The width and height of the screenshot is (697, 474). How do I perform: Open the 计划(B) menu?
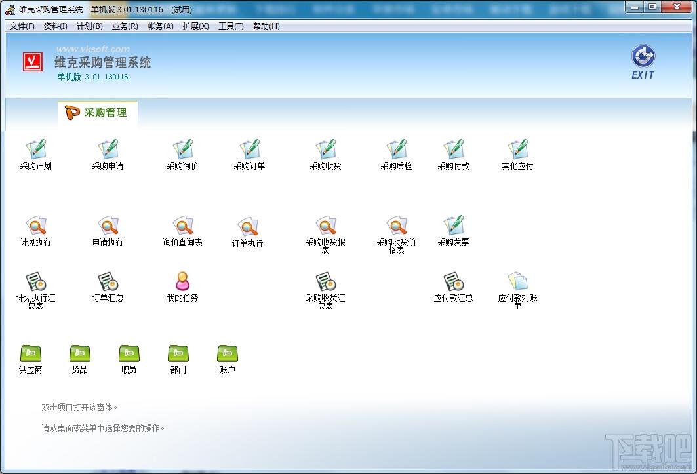90,26
